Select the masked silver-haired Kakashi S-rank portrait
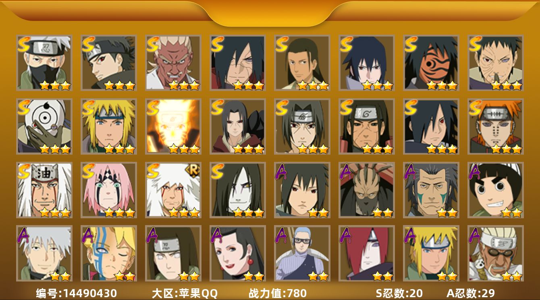 44,63
